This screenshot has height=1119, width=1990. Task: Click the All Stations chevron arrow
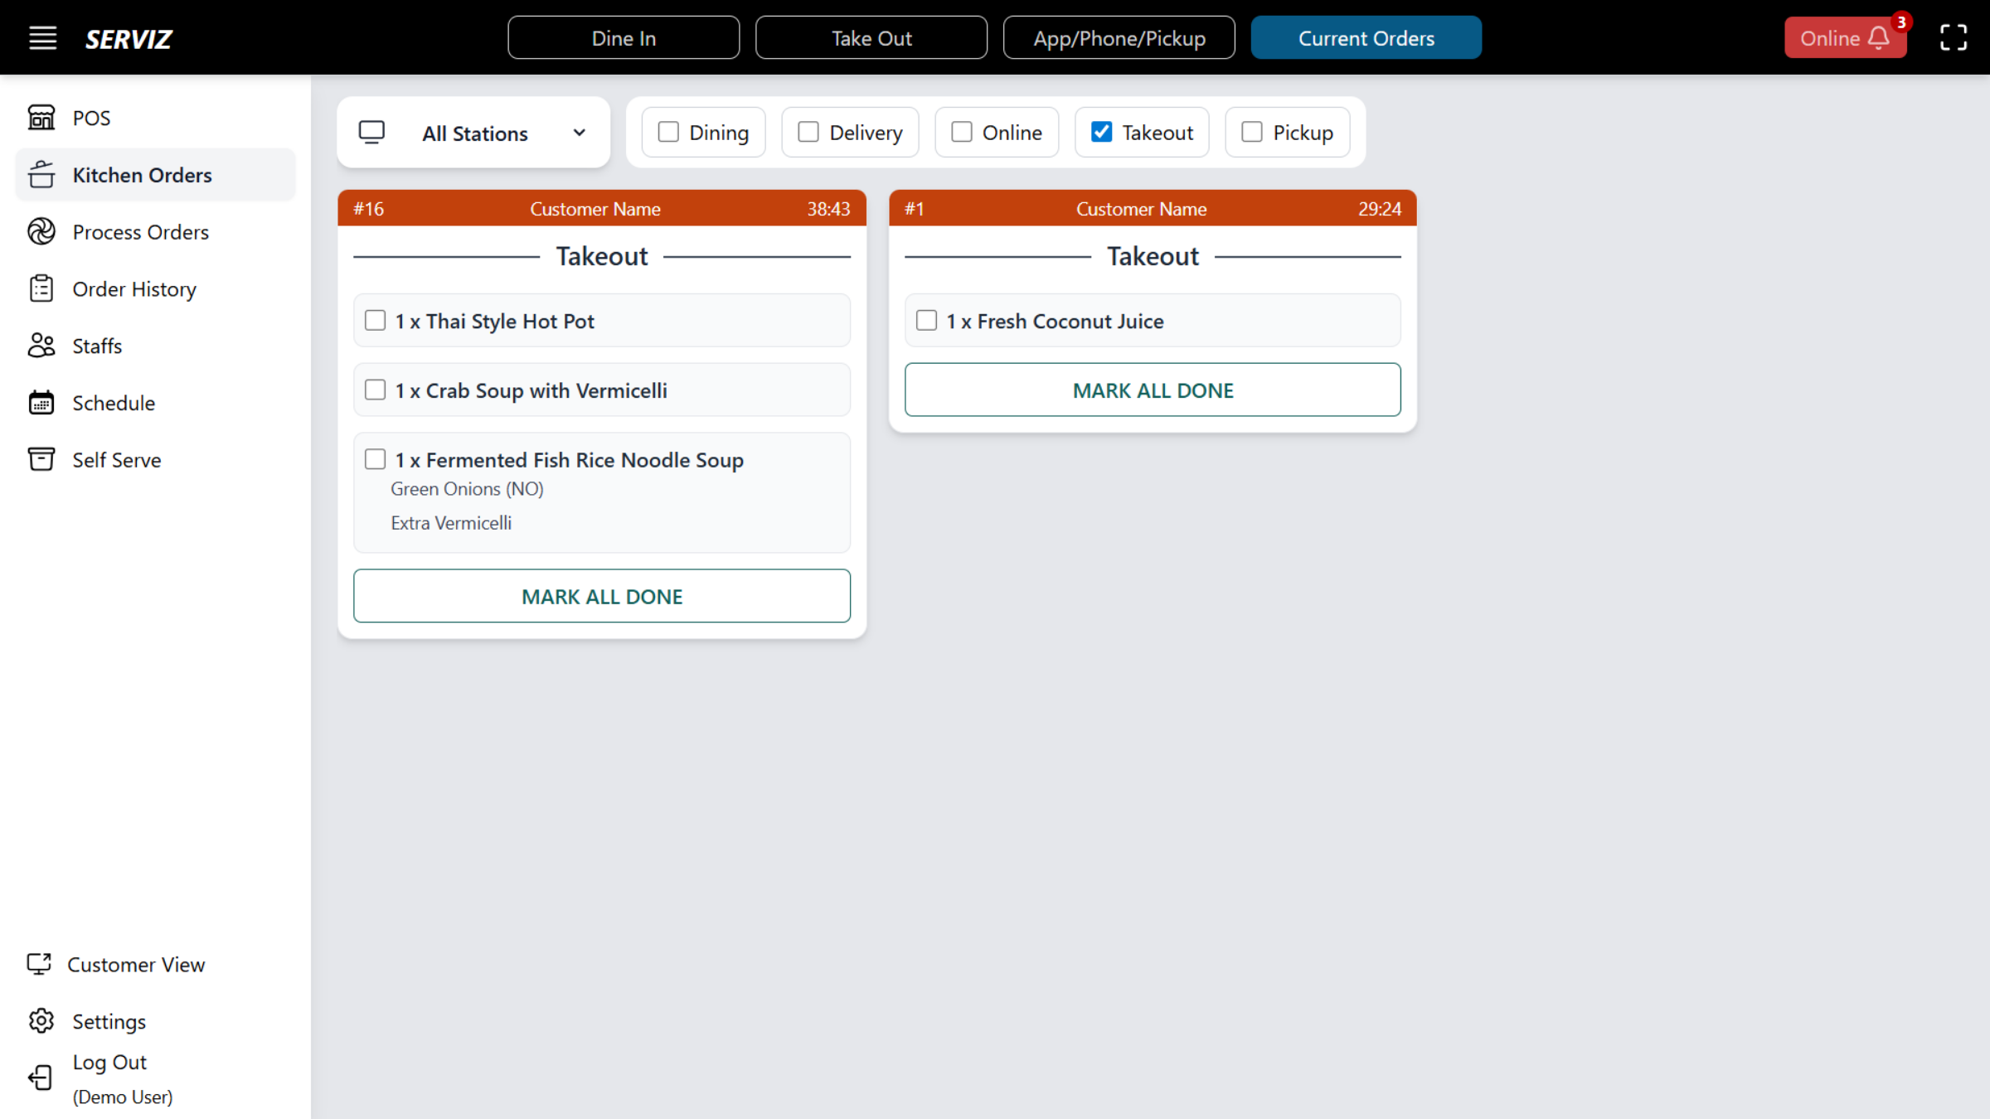pos(579,133)
